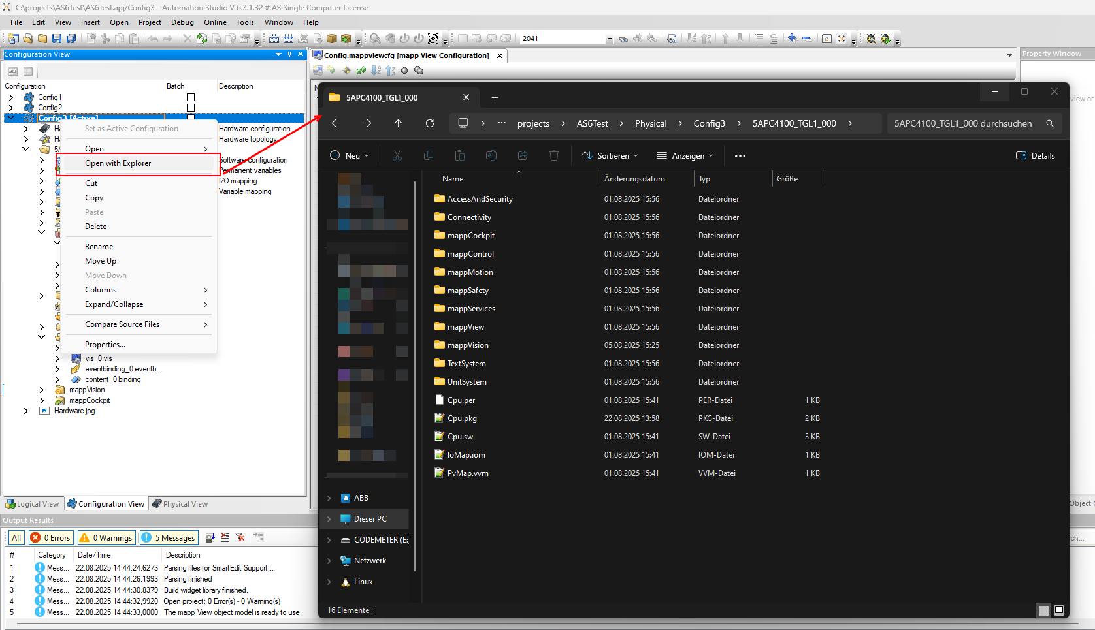This screenshot has width=1095, height=630.
Task: Go up one folder level in Explorer
Action: click(399, 123)
